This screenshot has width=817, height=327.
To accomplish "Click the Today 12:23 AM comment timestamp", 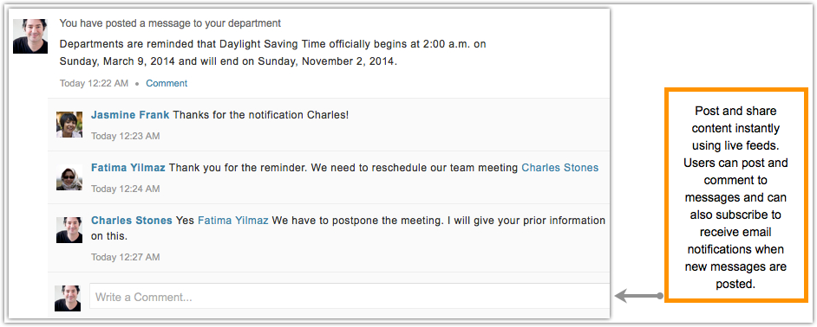I will coord(125,136).
